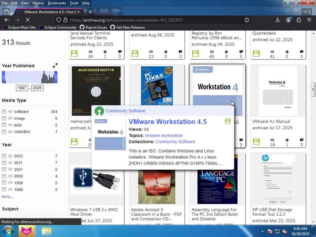Open the Report Issues bookmark
This screenshot has height=237, width=316.
coord(93,27)
